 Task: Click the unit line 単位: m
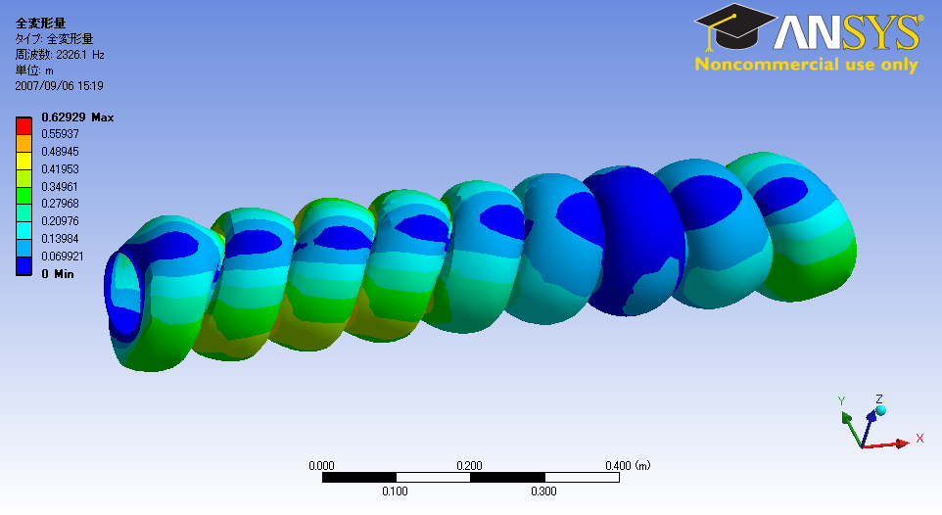[x=34, y=70]
